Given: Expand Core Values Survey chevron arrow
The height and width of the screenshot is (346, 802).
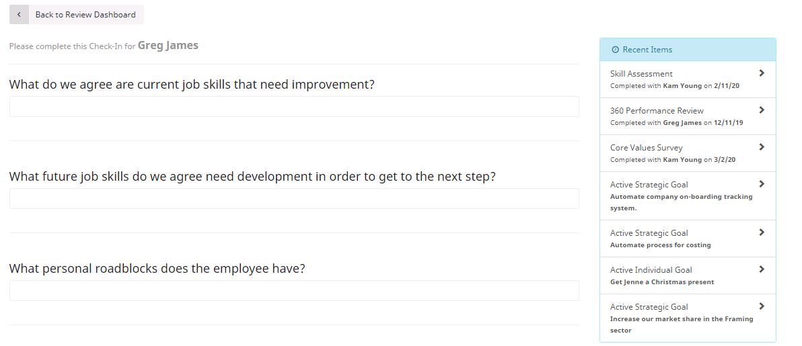Looking at the screenshot, I should (762, 146).
